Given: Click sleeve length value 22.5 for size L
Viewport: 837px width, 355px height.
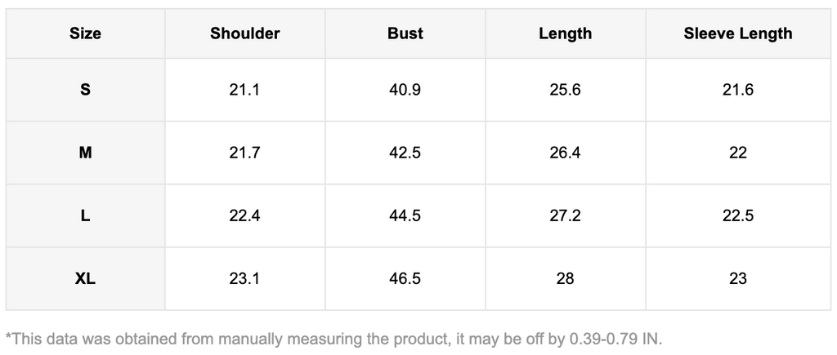Looking at the screenshot, I should (737, 215).
